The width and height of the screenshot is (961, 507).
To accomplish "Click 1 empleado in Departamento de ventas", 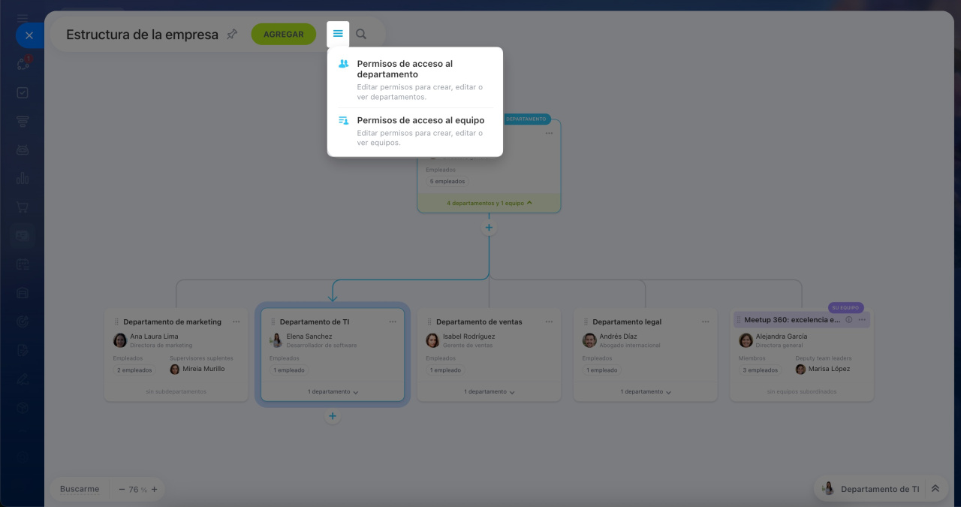I will 445,370.
